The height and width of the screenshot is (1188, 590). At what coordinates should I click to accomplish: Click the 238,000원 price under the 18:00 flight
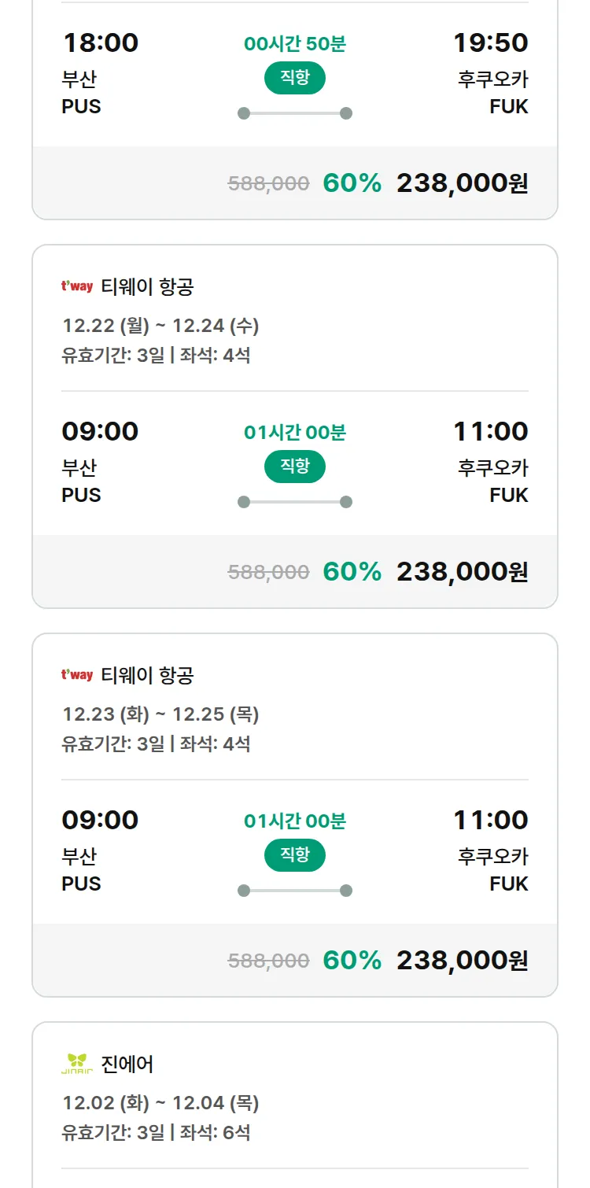point(462,183)
